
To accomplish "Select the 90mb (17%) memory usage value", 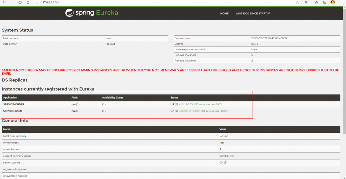I will pos(227,156).
